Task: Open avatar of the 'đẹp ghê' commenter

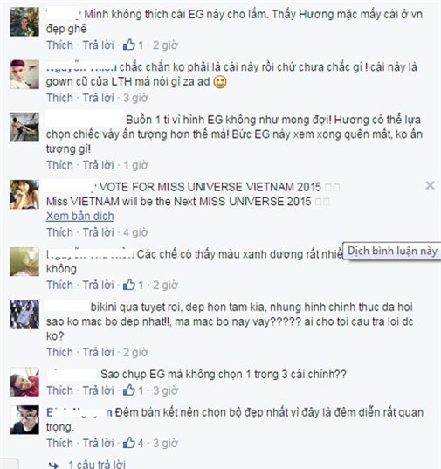Action: [24, 22]
